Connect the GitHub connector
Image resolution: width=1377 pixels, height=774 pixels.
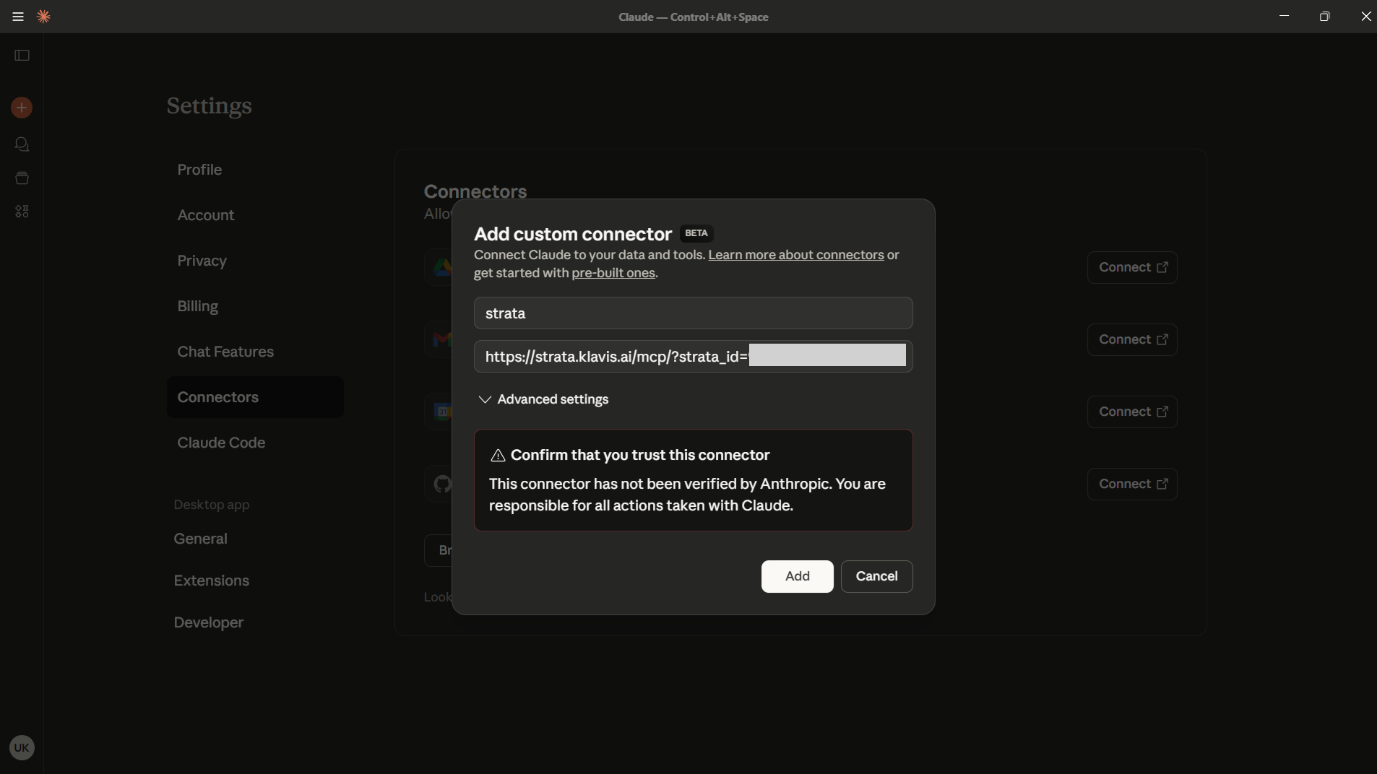click(x=1132, y=484)
